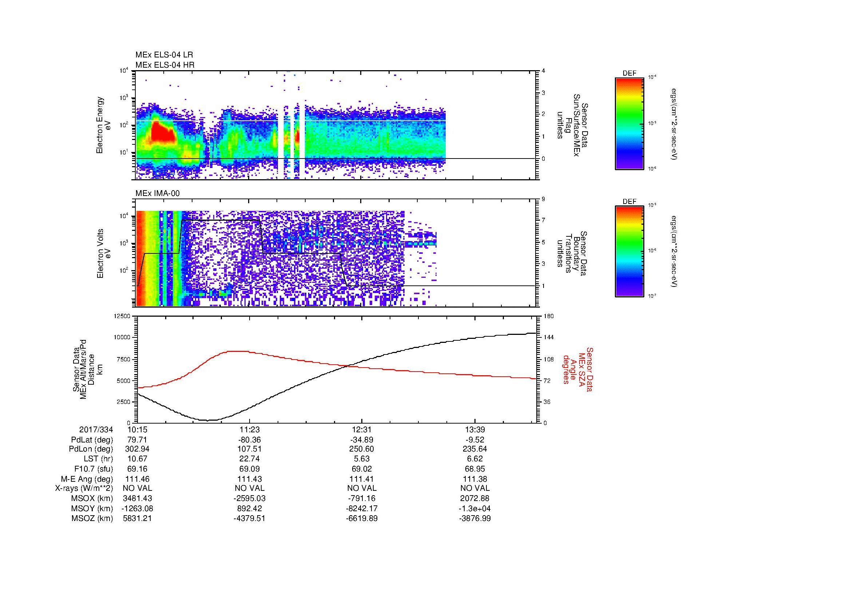This screenshot has width=851, height=601.
Task: Click the ELS DEF color bar
Action: coord(629,123)
